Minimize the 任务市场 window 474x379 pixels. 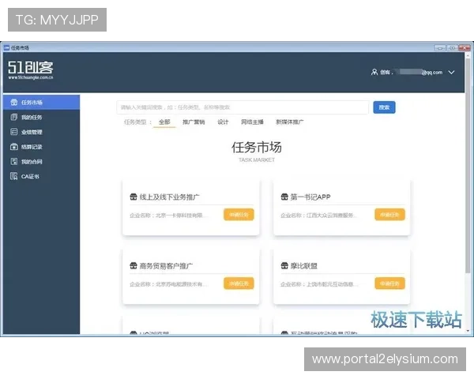coord(440,47)
